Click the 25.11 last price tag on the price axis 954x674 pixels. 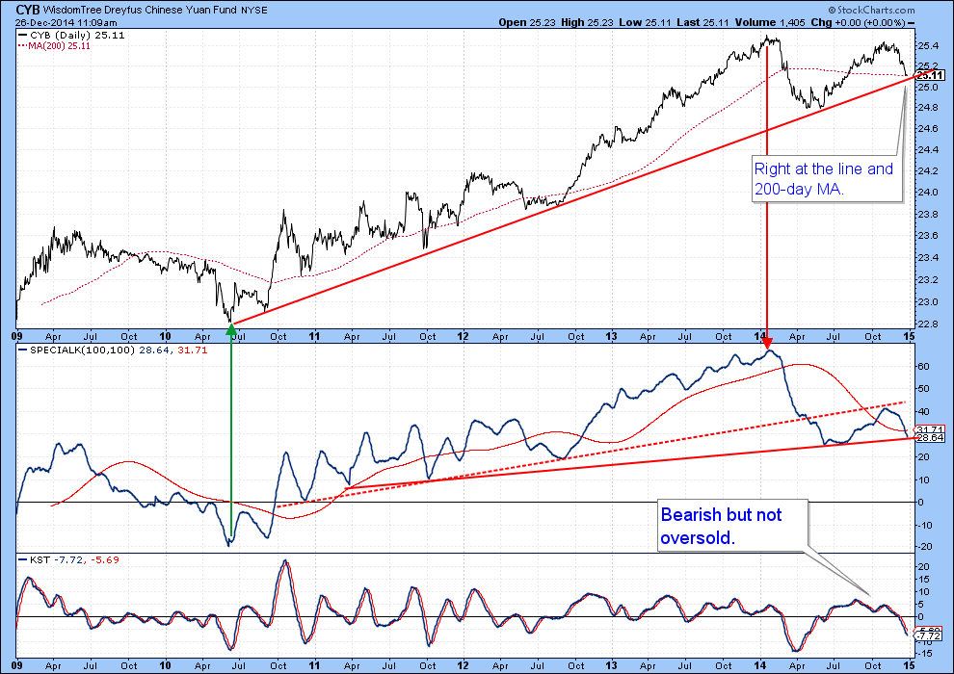pyautogui.click(x=930, y=75)
